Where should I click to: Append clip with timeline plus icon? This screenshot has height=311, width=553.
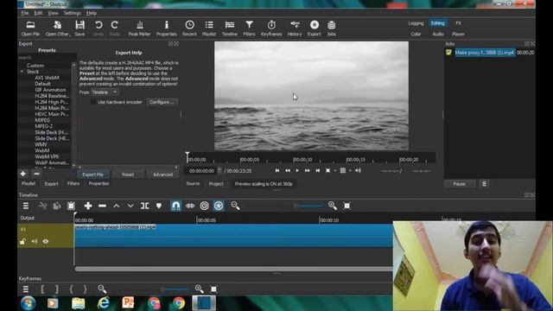(88, 206)
